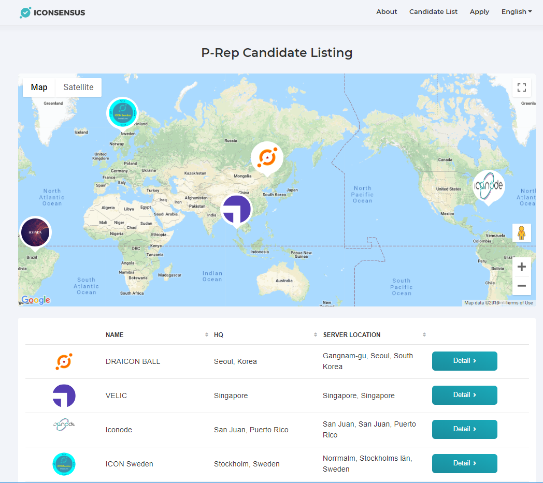Click the ICON Sweden map marker
Screen dimensions: 543x483
pyautogui.click(x=123, y=112)
